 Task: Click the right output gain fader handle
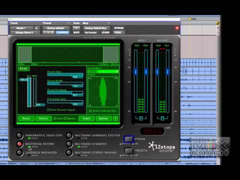[167, 71]
